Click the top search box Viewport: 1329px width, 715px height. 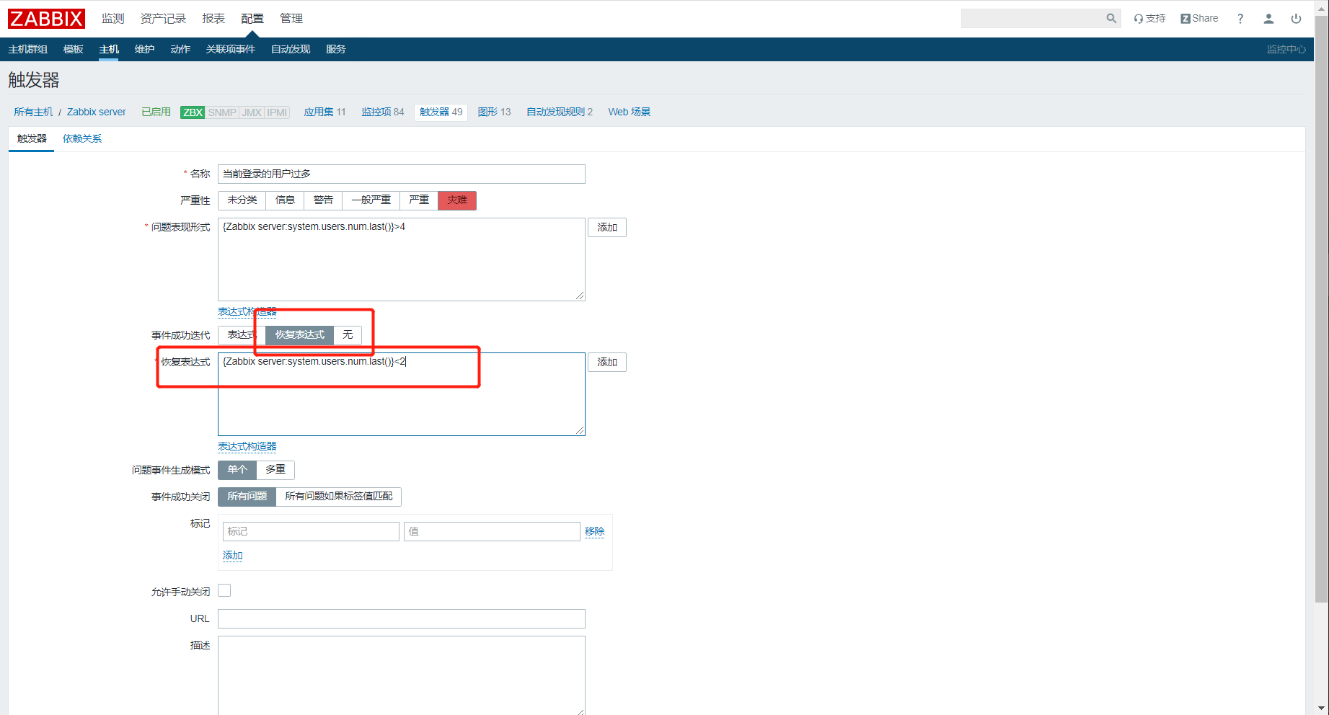(1033, 19)
